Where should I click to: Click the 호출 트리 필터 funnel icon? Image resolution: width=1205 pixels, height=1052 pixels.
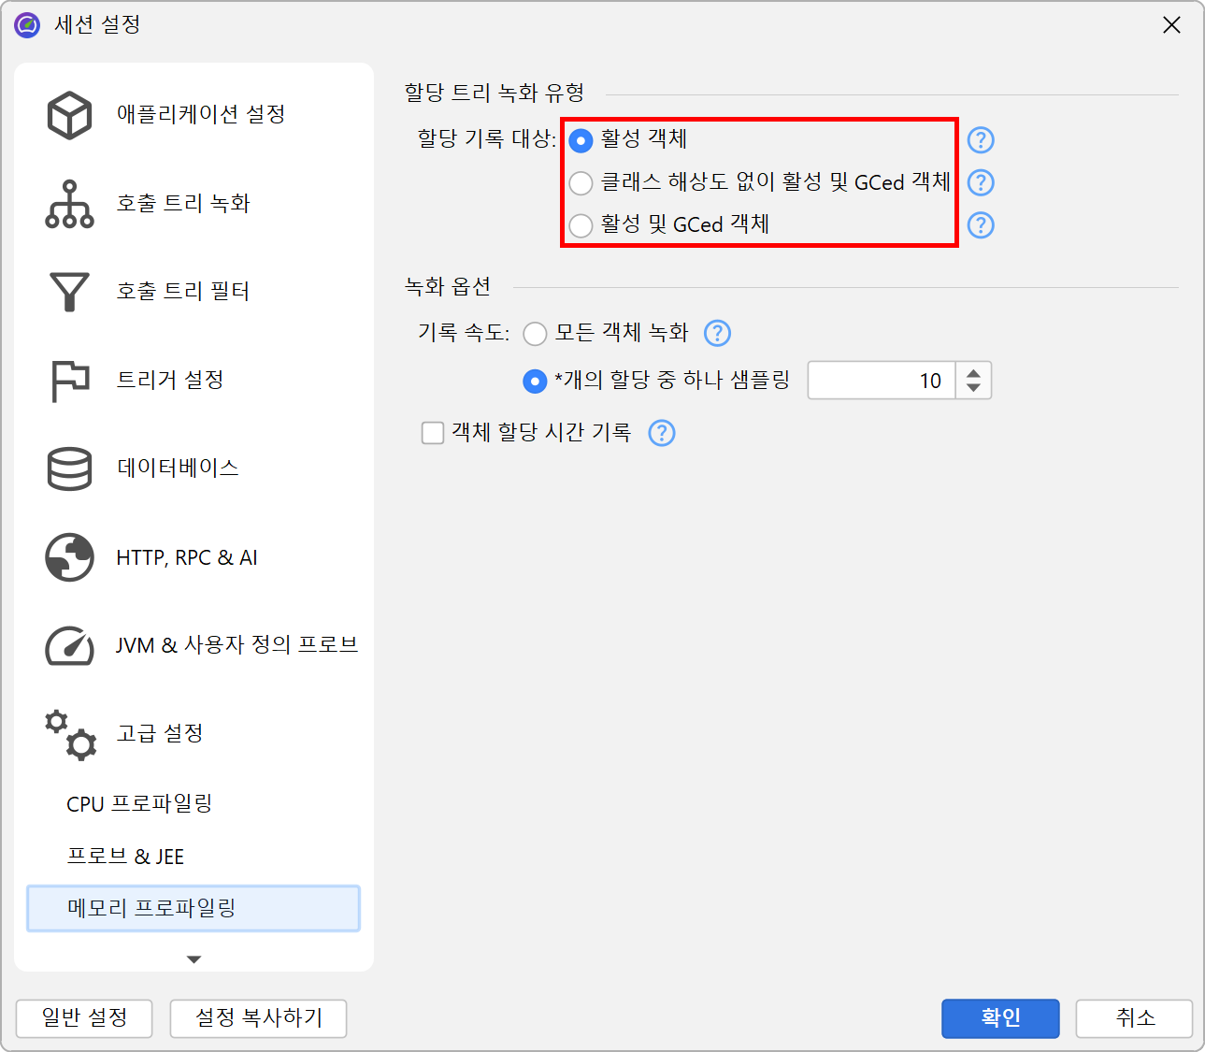point(69,292)
